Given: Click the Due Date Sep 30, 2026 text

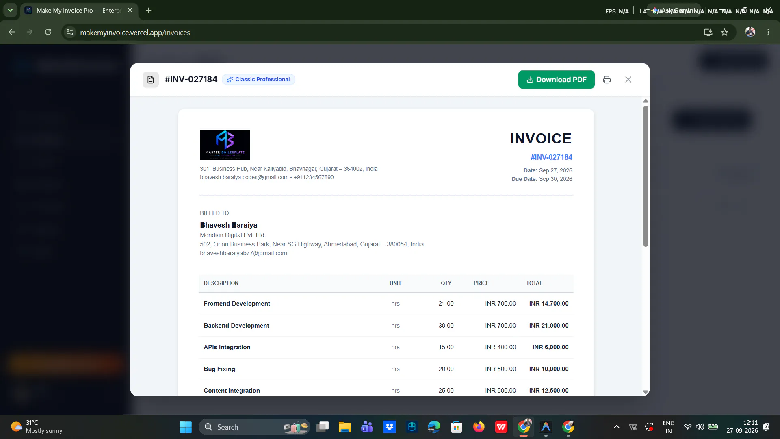Looking at the screenshot, I should (x=542, y=179).
